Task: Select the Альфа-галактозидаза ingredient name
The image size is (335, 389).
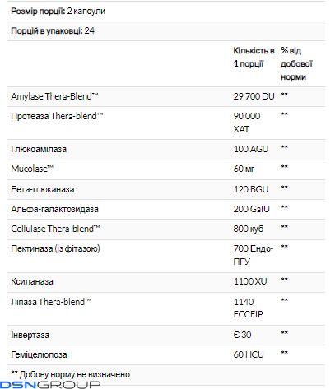Action: [54, 209]
